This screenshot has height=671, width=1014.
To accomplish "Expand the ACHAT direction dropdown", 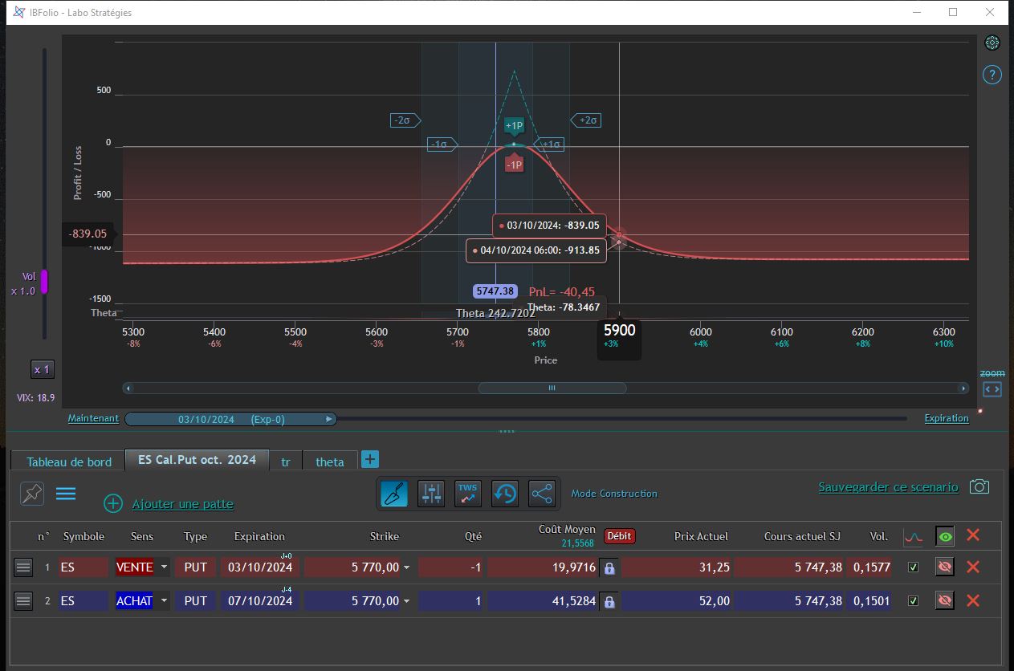I will pyautogui.click(x=165, y=600).
